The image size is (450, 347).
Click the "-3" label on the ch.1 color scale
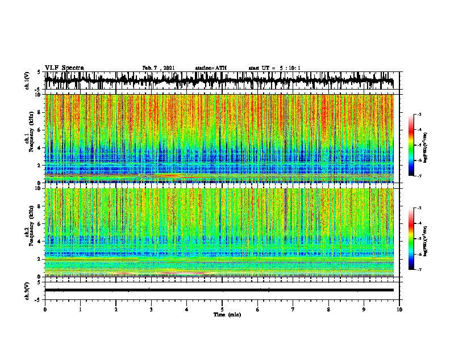pyautogui.click(x=419, y=114)
